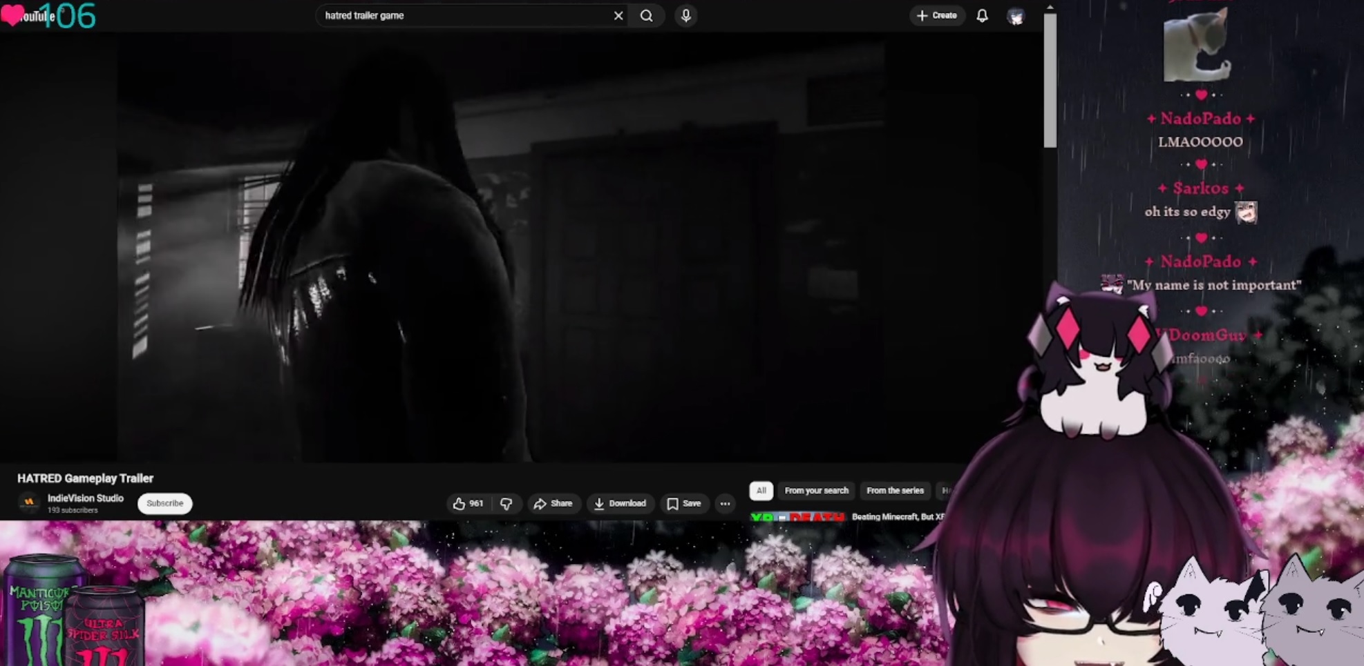Start voice search with microphone

(x=686, y=16)
